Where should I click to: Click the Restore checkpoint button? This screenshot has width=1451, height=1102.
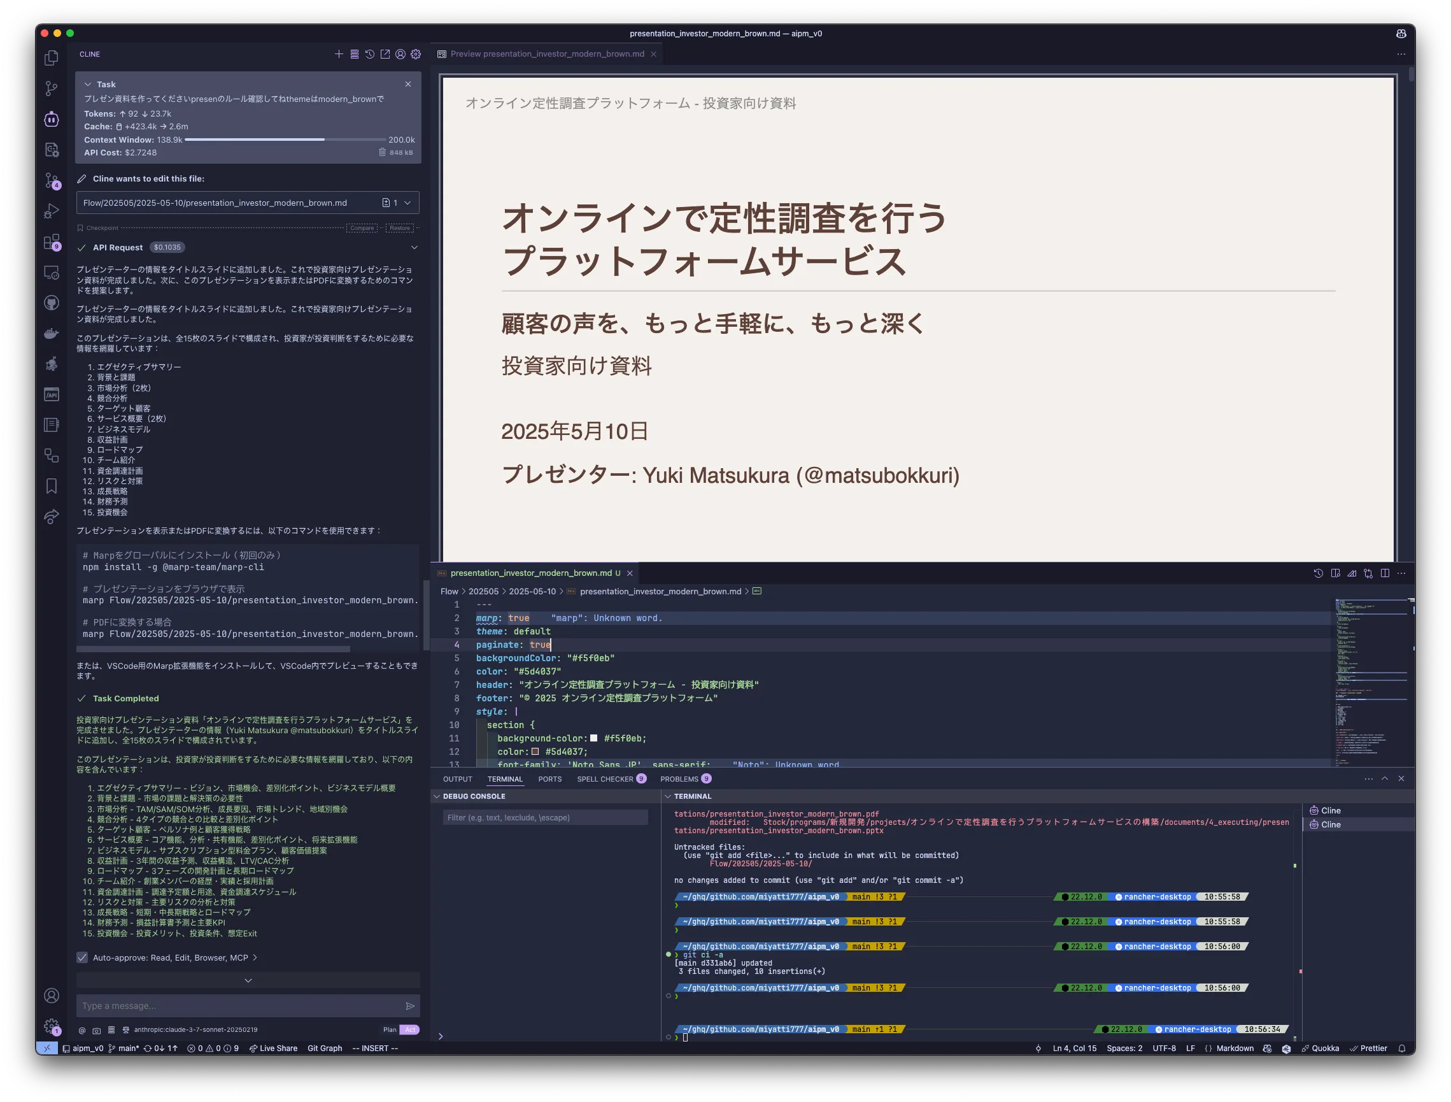coord(399,228)
